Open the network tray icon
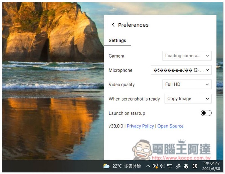Image resolution: width=225 pixels, height=174 pixels. click(170, 166)
